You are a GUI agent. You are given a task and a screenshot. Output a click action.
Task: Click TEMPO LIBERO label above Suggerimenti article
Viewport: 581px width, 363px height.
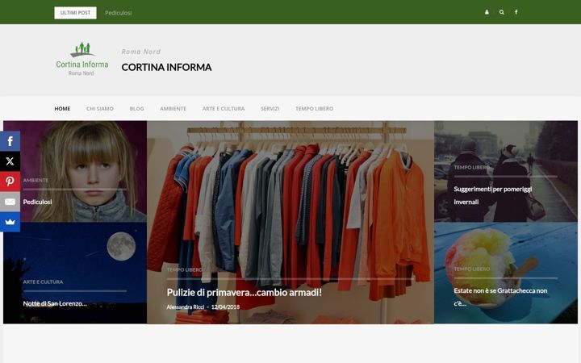pyautogui.click(x=472, y=168)
